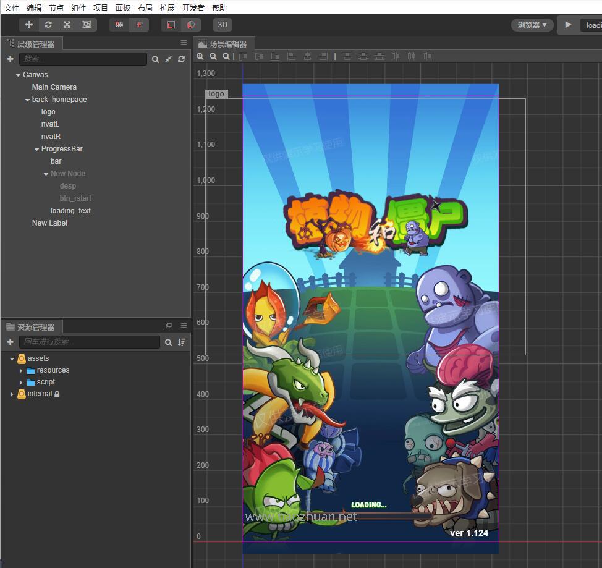Switch to the 层级管理器 tab
This screenshot has height=568, width=602.
click(32, 44)
